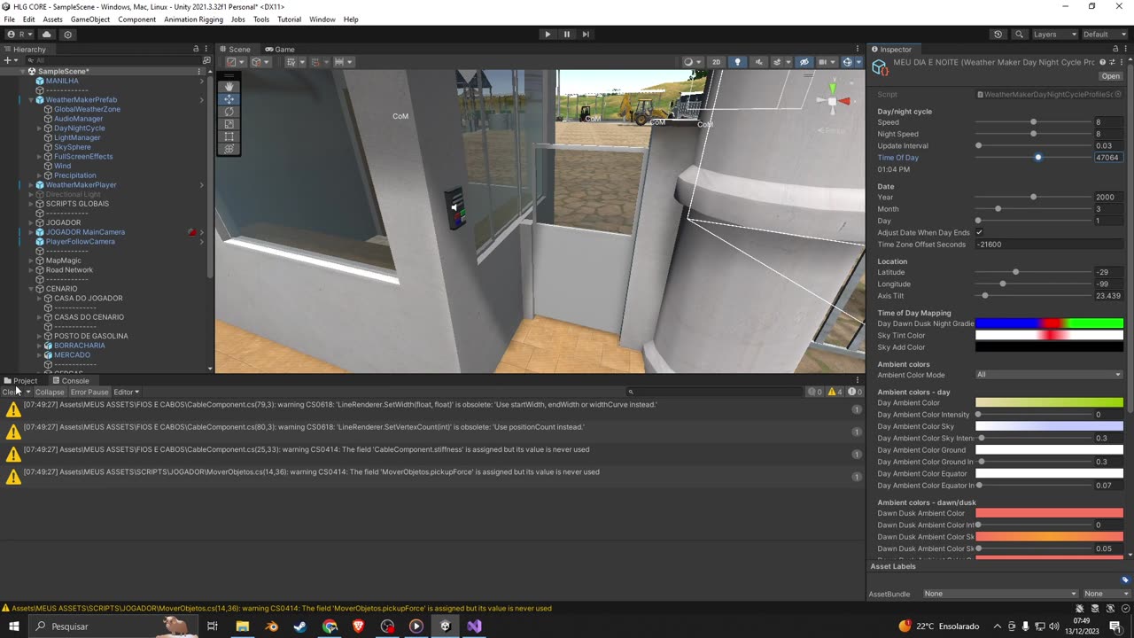Select the Hand view tool
Screen dimensions: 1134x638
(229, 87)
